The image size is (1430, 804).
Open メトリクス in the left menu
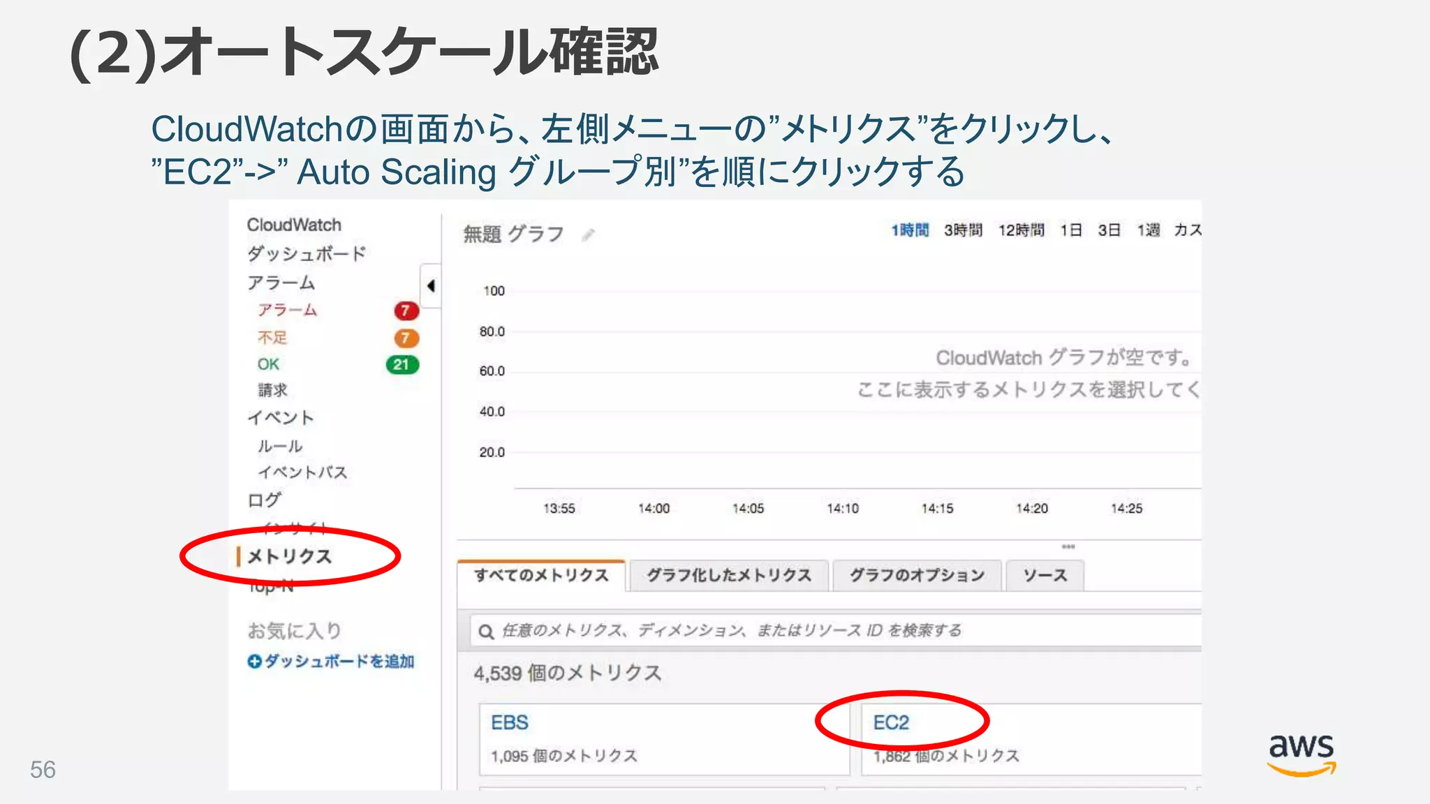[x=289, y=556]
